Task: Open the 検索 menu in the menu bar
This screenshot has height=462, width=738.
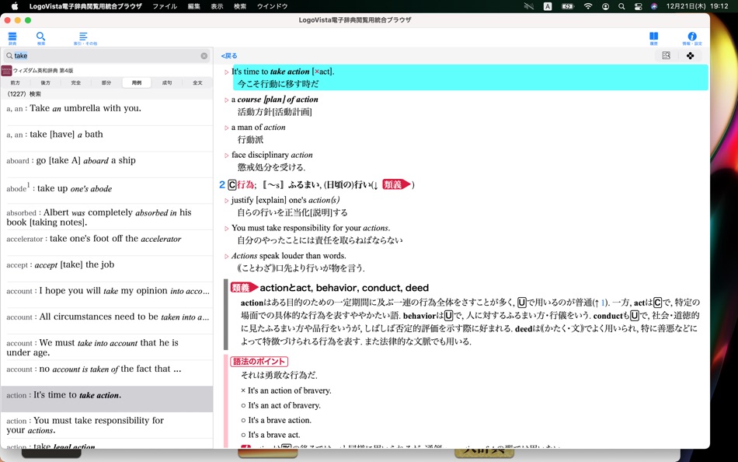Action: pos(240,6)
